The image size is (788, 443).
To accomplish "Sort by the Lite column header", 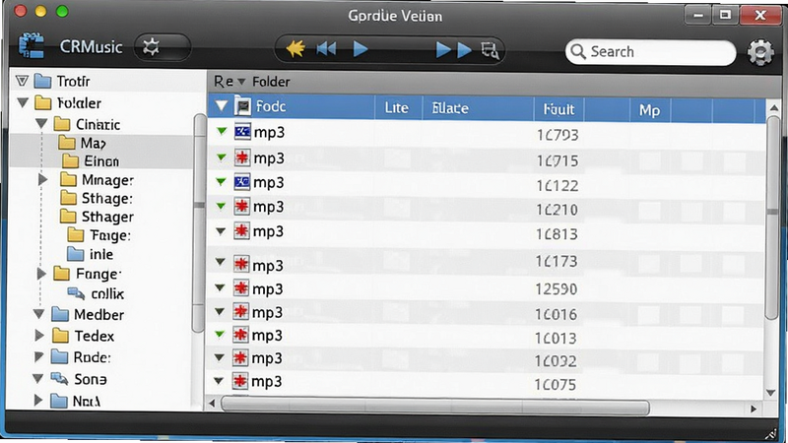I will [x=397, y=108].
